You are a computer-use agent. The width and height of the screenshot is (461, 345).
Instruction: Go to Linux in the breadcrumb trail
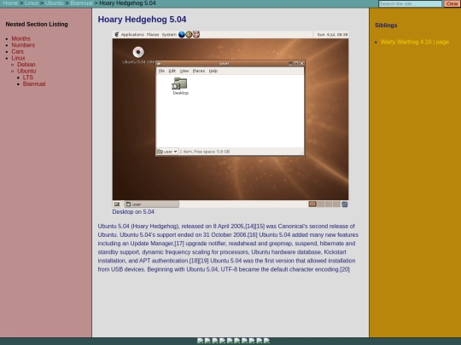[32, 3]
